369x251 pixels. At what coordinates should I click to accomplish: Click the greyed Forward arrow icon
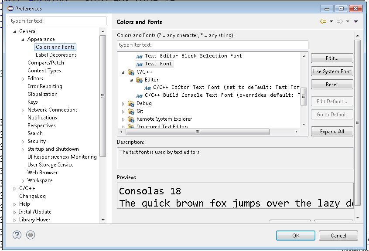340,21
